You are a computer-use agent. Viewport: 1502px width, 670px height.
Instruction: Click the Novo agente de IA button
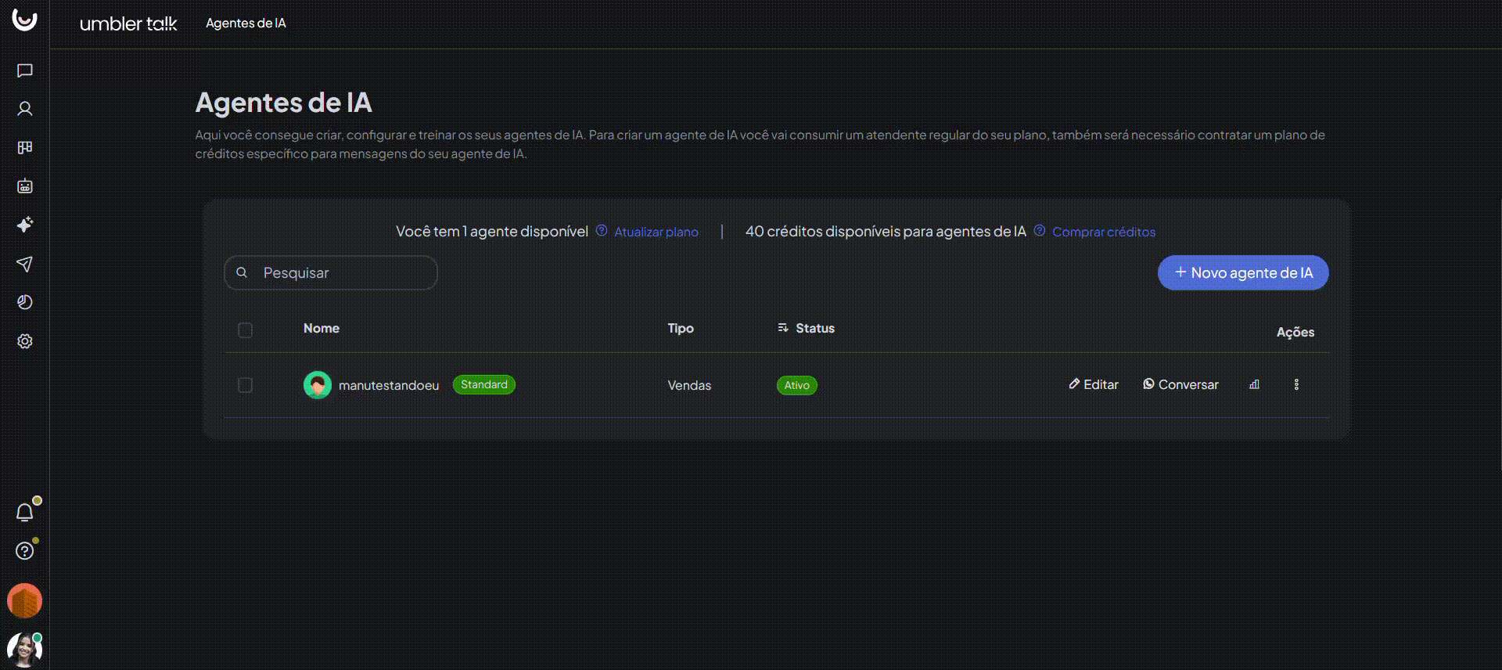coord(1242,272)
